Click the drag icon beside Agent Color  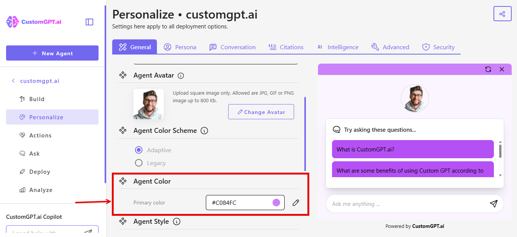[x=123, y=181]
